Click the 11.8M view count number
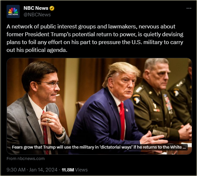This screenshot has height=176, width=197. click(68, 170)
